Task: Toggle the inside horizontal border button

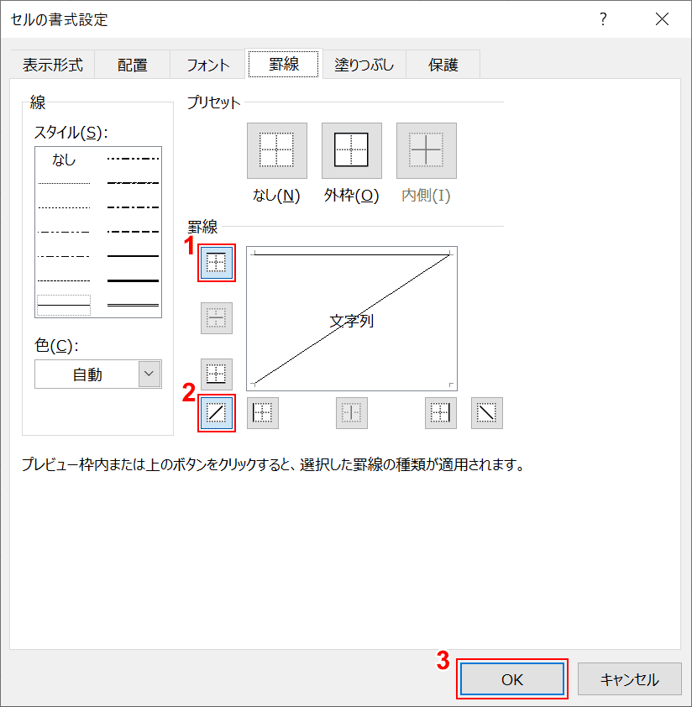Action: (x=217, y=318)
